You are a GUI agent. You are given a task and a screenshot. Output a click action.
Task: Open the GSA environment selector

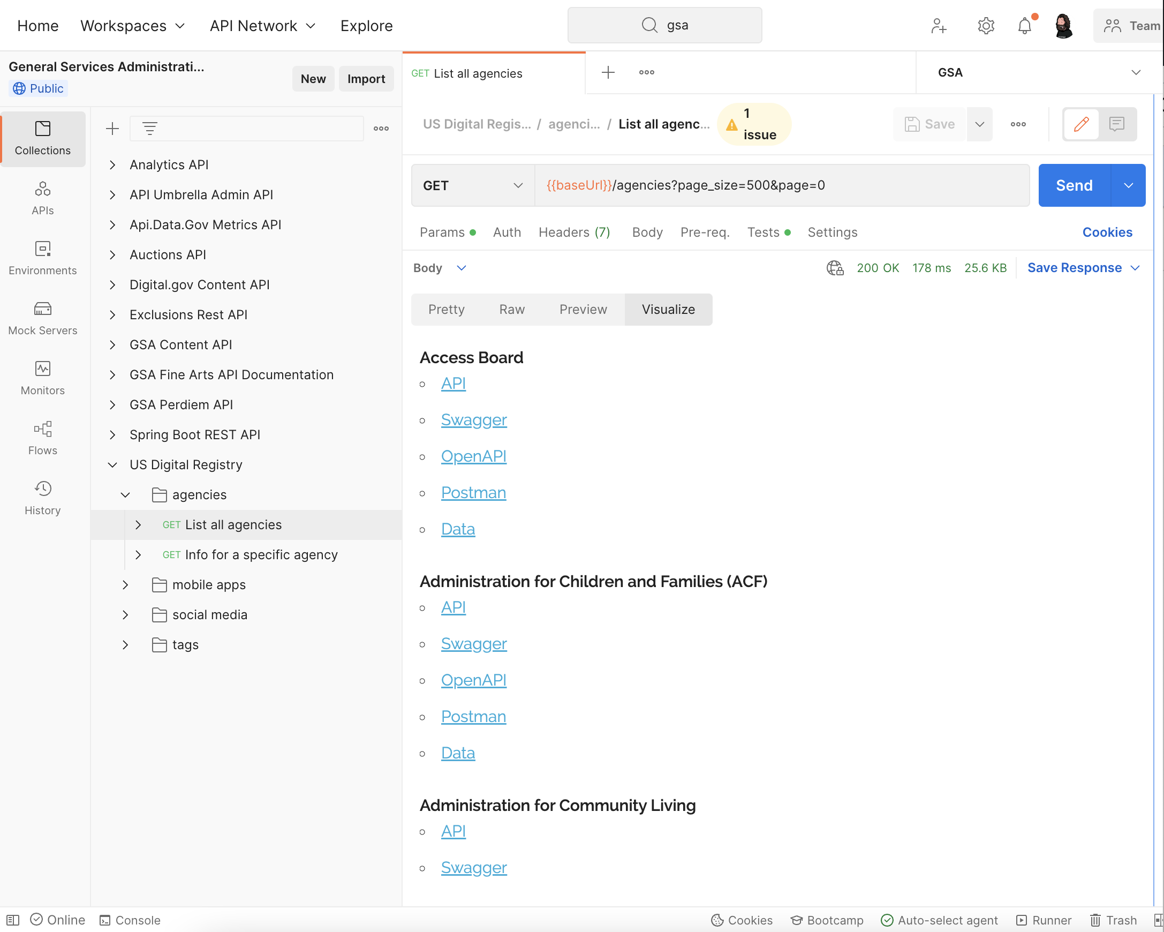click(1039, 72)
